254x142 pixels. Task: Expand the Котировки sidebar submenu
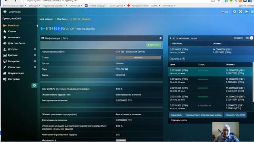pyautogui.click(x=35, y=61)
